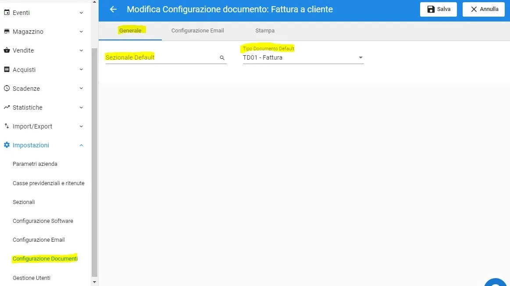Click the Acquisti list icon
This screenshot has width=510, height=286.
pos(7,69)
